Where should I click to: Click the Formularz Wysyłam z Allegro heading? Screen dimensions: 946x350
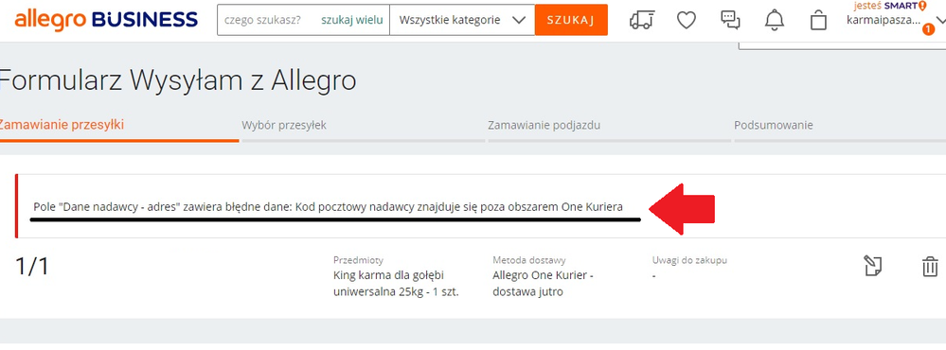[178, 79]
